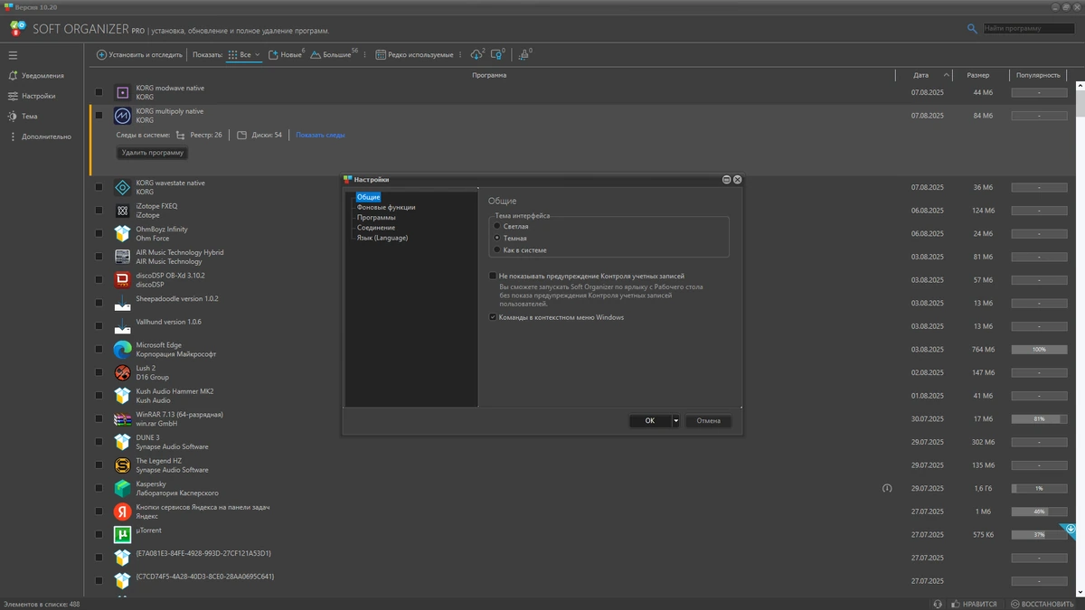Viewport: 1085px width, 610px height.
Task: Sort by the Дата column header
Action: 920,75
